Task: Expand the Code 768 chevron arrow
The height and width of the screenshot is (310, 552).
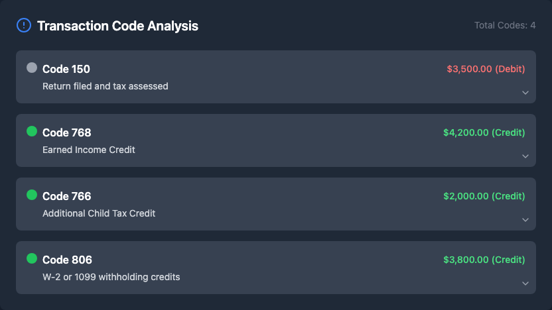Action: click(525, 156)
